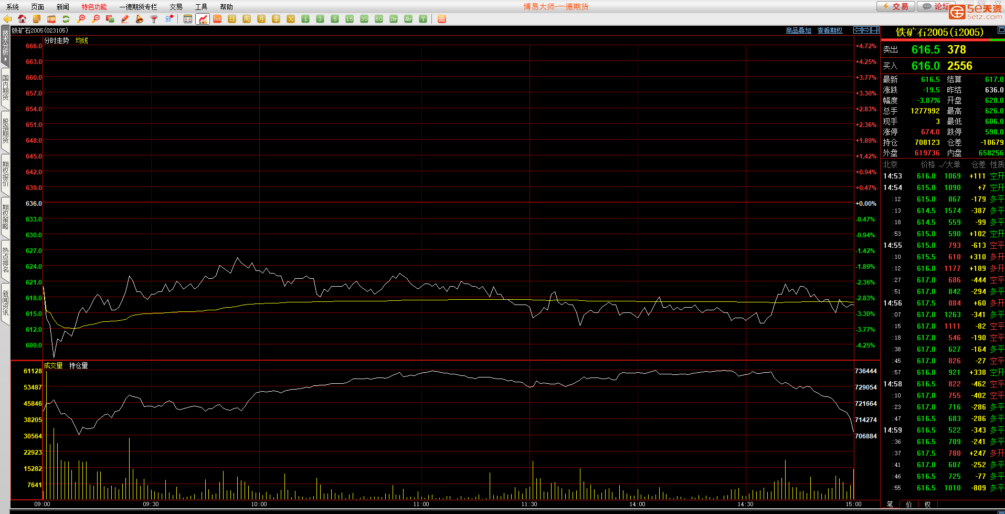Switch to the daily 日 chart period
The width and height of the screenshot is (1005, 514).
click(232, 19)
